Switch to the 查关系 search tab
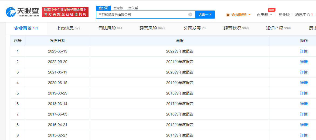The width and height of the screenshot is (316, 140). (x=133, y=8)
